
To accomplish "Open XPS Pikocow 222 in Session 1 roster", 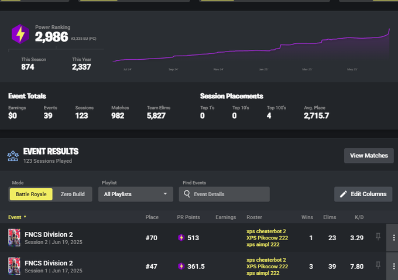I will (267, 267).
